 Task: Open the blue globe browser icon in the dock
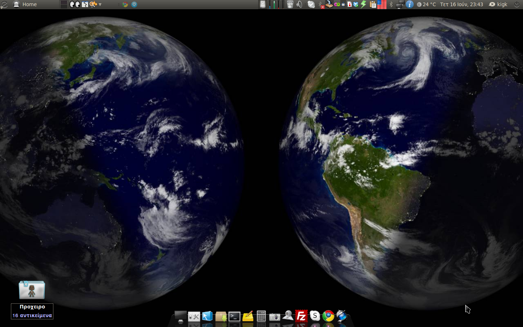(342, 316)
